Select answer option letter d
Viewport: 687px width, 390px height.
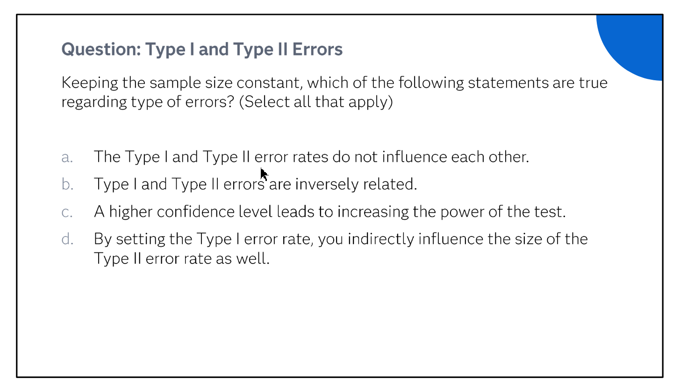(x=67, y=239)
